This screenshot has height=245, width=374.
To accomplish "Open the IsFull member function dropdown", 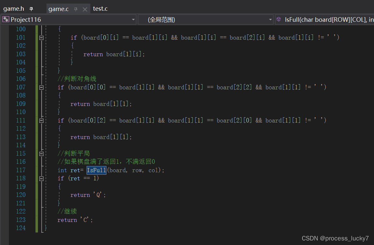I will (324, 19).
